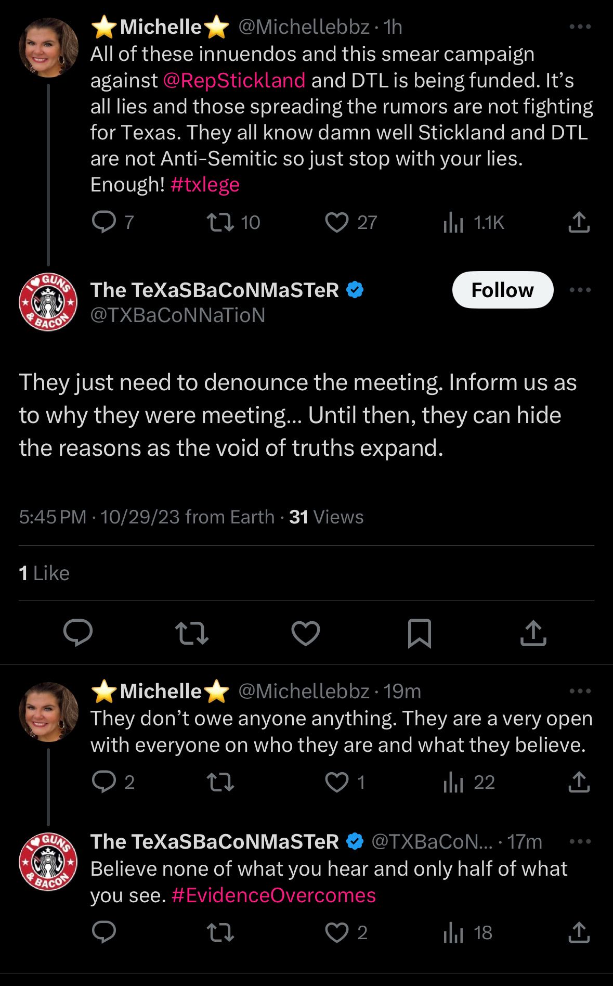613x986 pixels.
Task: Open the #EvidenceOvercomes hashtag
Action: 273,895
